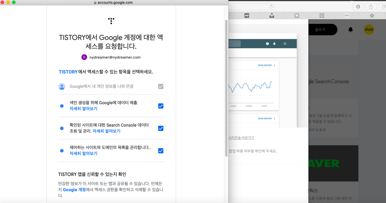Open the NYD profile avatar menu
Viewport: 386px width, 203px height.
click(369, 30)
